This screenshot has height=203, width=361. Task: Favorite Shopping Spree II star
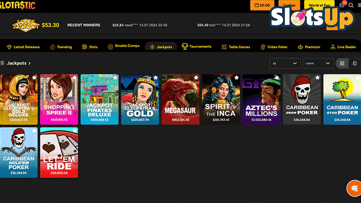point(74,78)
